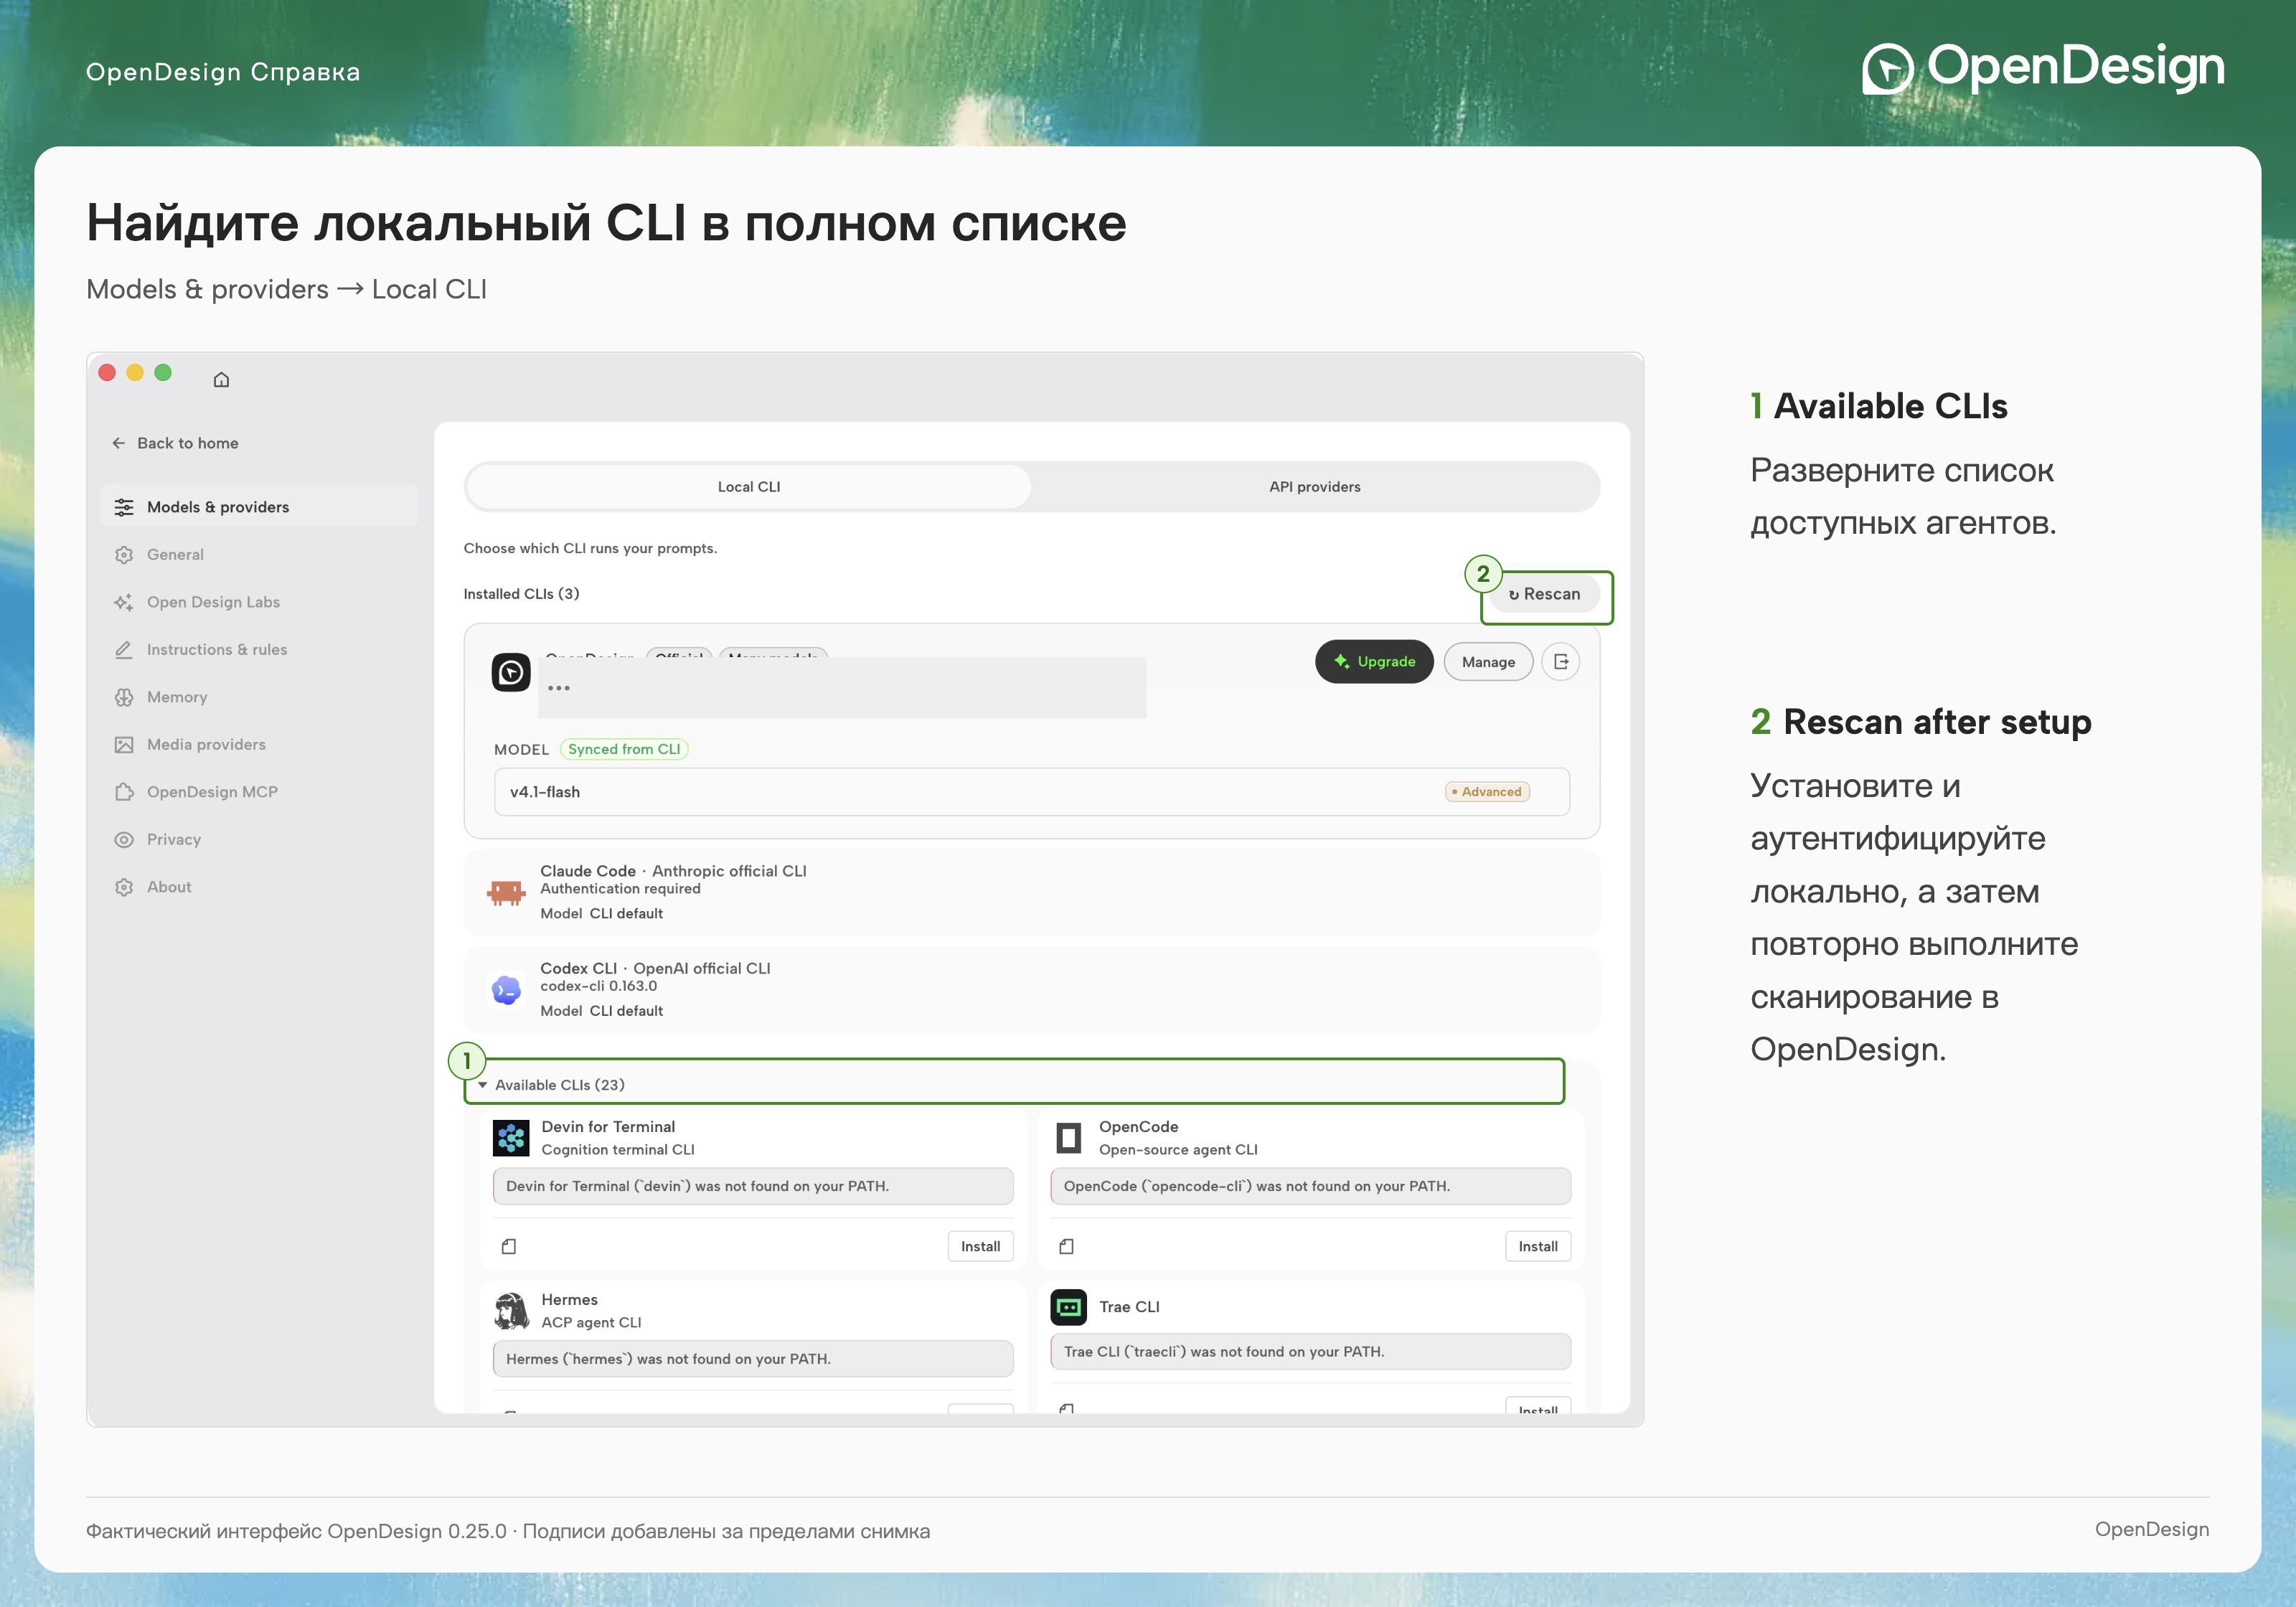Viewport: 2296px width, 1607px height.
Task: Click the Media providers image icon
Action: point(124,744)
